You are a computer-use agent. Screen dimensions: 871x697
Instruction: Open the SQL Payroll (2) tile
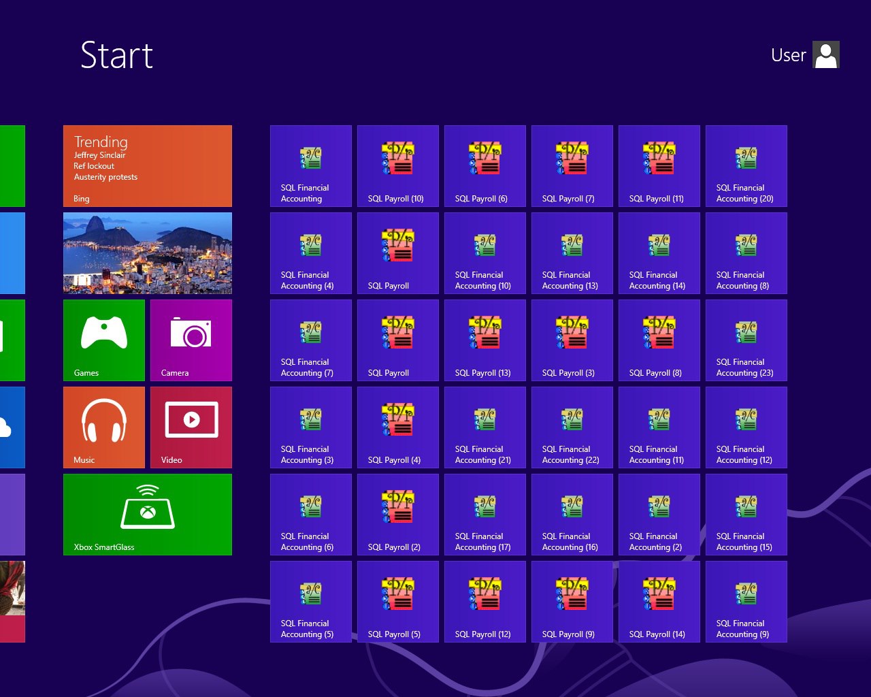pyautogui.click(x=398, y=515)
